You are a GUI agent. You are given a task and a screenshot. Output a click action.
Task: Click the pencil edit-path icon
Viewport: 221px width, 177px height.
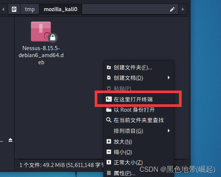172,9
